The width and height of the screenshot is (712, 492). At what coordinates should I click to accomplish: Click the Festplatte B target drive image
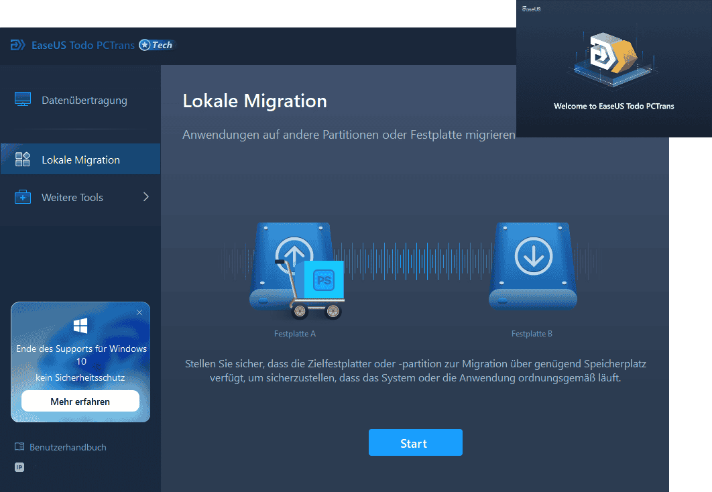click(533, 265)
